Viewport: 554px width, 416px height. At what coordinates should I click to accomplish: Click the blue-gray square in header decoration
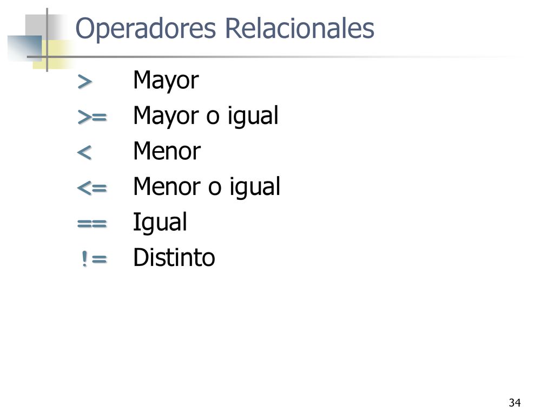coord(25,48)
